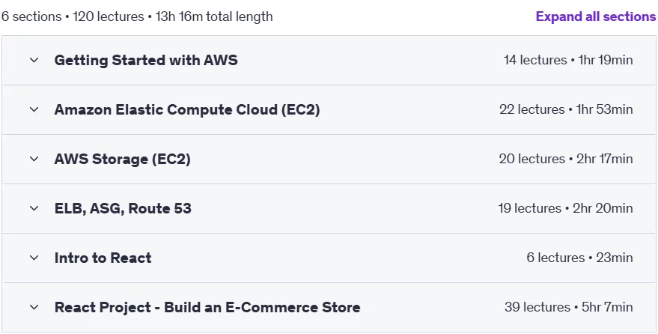Image resolution: width=658 pixels, height=334 pixels.
Task: Click the course summary text with total length
Action: pyautogui.click(x=137, y=16)
